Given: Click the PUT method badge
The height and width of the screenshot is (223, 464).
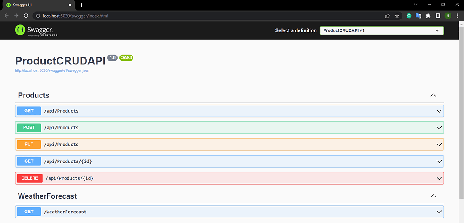Looking at the screenshot, I should pyautogui.click(x=29, y=145).
